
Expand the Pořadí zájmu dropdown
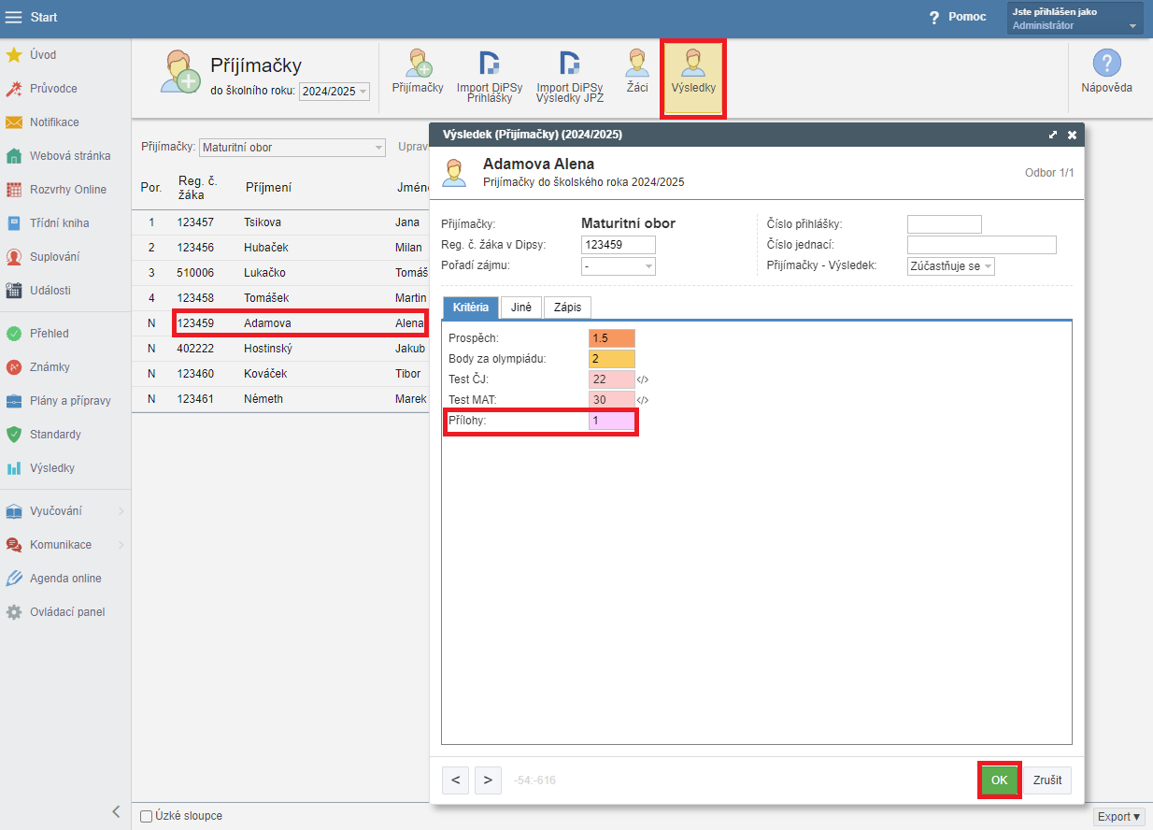click(x=616, y=266)
